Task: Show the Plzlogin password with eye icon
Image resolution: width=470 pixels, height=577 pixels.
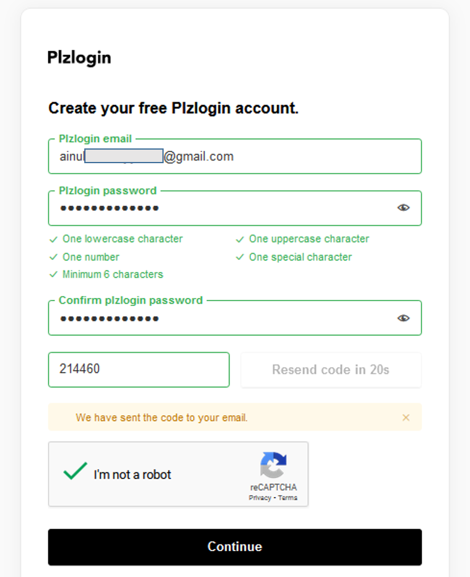Action: click(x=403, y=208)
